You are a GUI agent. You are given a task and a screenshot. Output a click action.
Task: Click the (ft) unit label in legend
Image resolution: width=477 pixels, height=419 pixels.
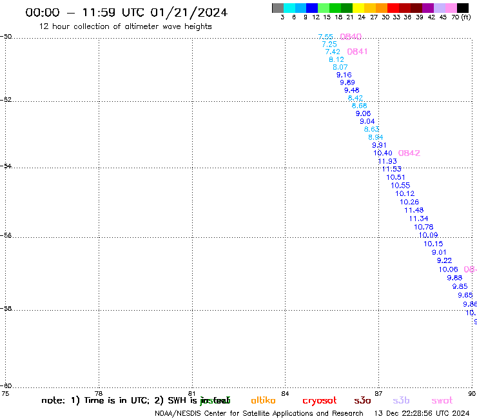[466, 17]
